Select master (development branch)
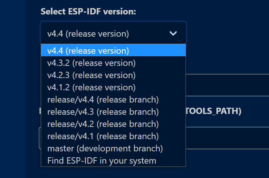This screenshot has height=178, width=269. point(113,148)
